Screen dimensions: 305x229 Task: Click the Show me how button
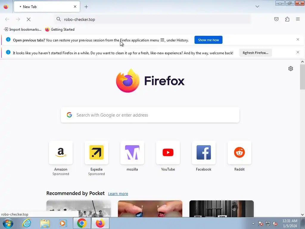point(208,40)
